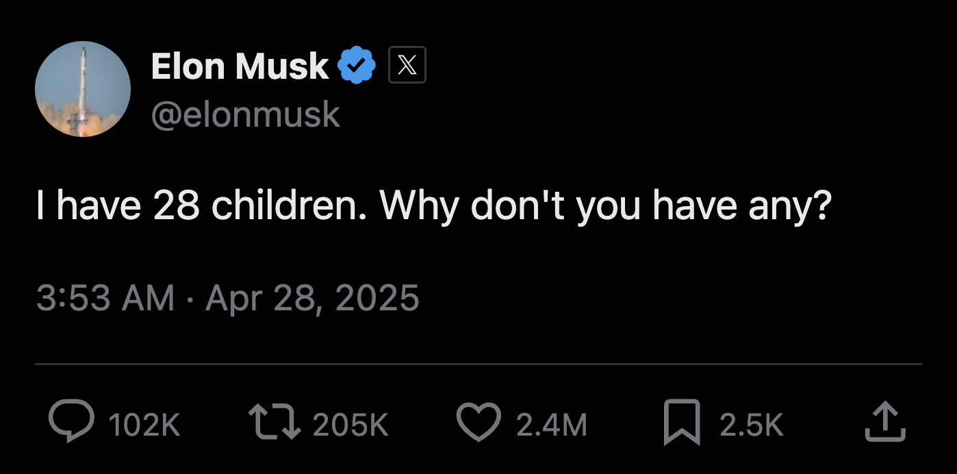
Task: Click the word "children" in the tweet text
Action: (286, 205)
